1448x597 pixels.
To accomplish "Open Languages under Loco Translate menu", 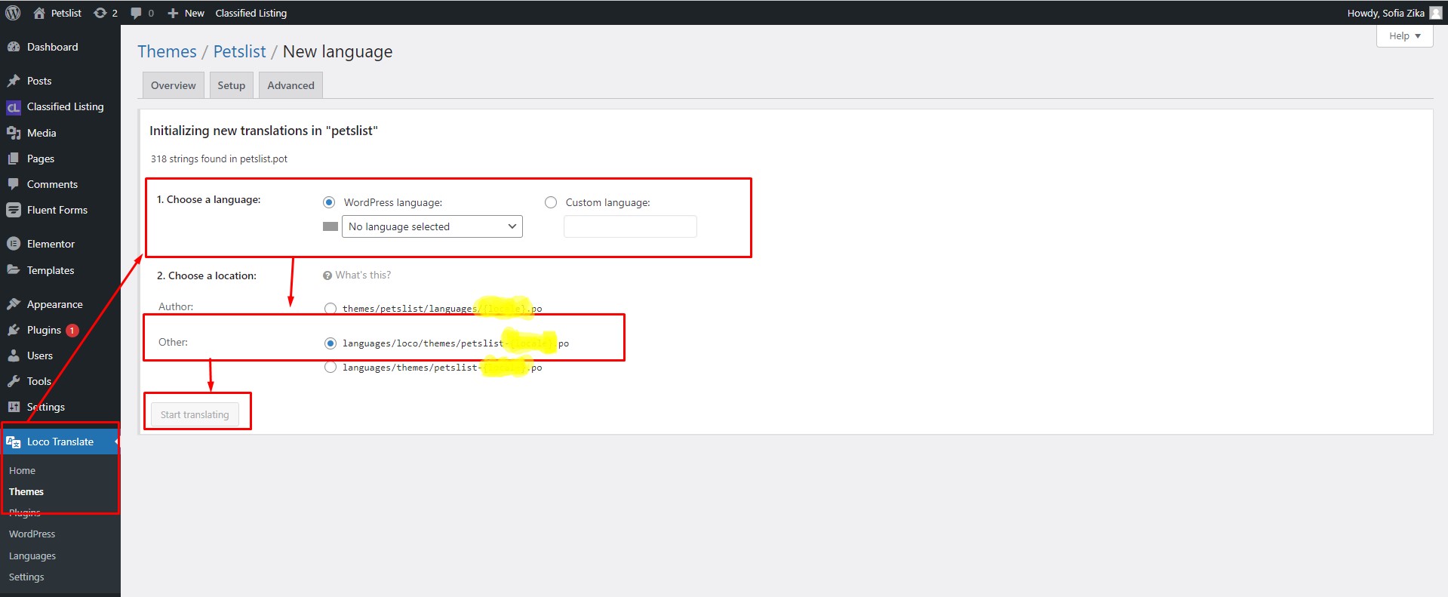I will 32,555.
